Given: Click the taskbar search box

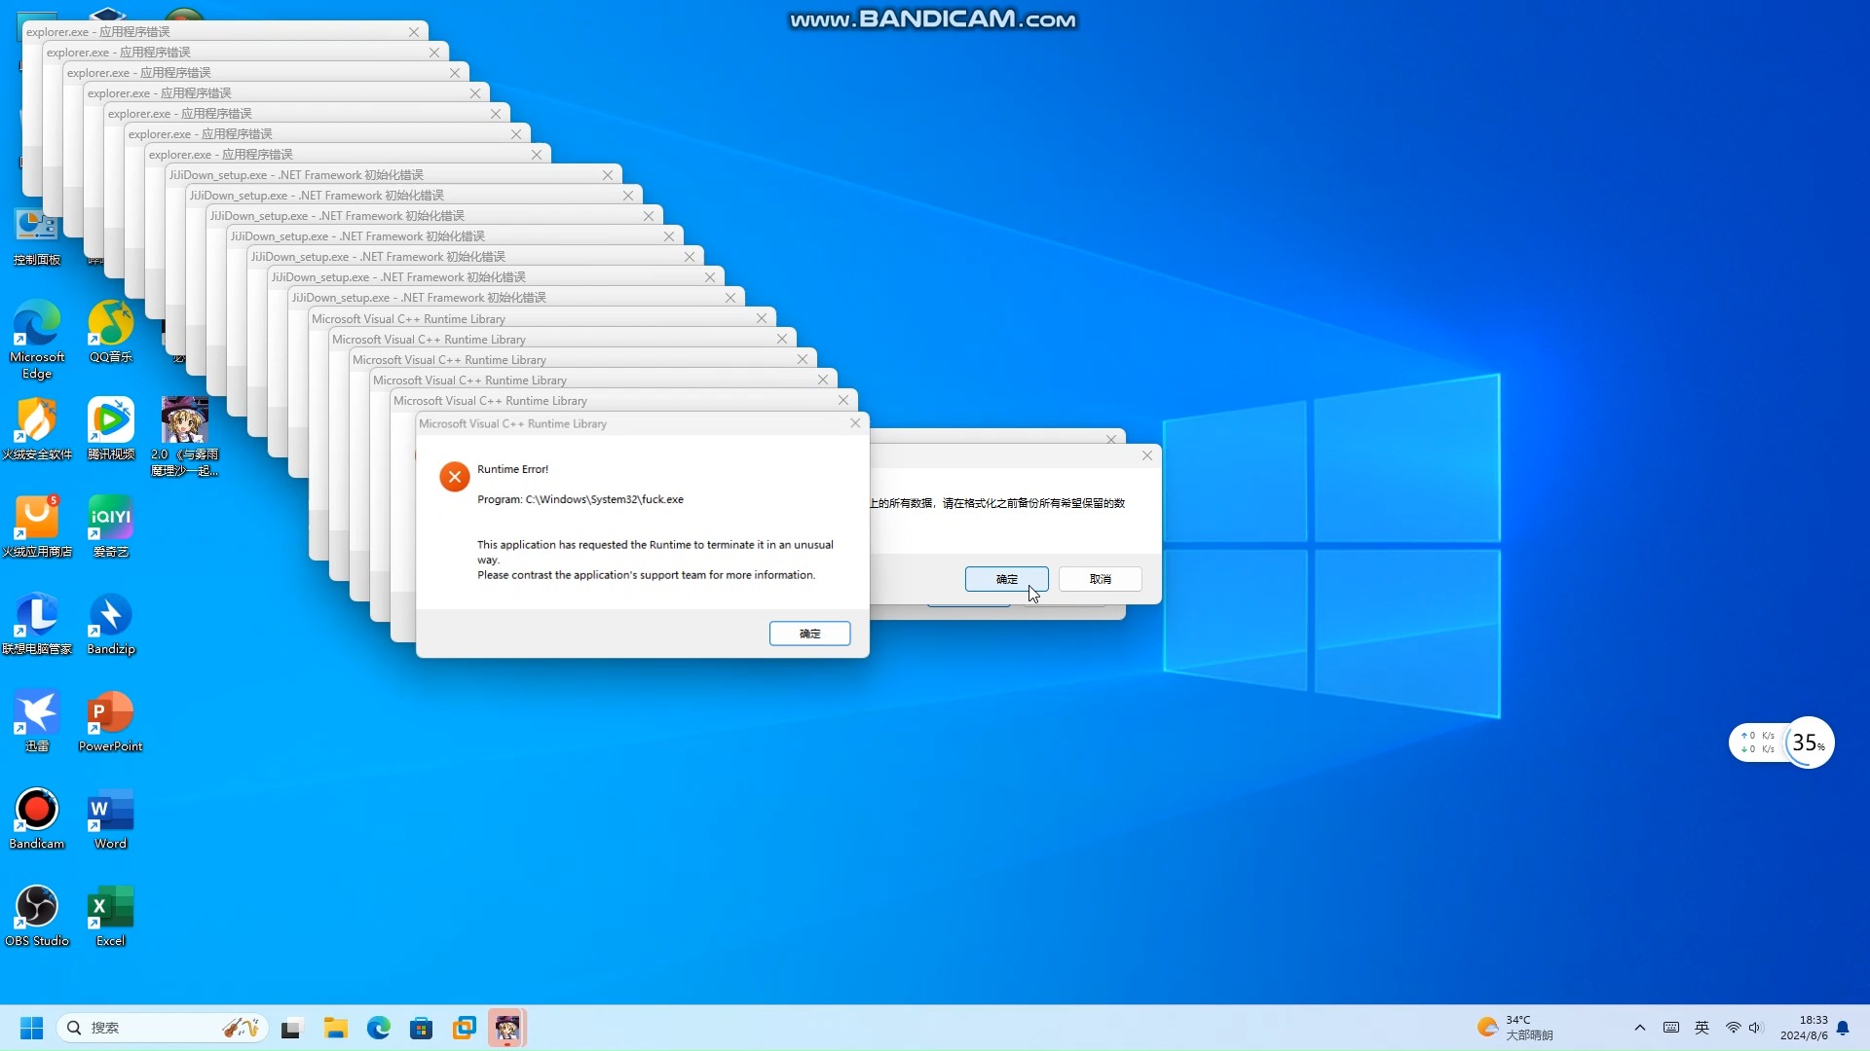Looking at the screenshot, I should [164, 1028].
